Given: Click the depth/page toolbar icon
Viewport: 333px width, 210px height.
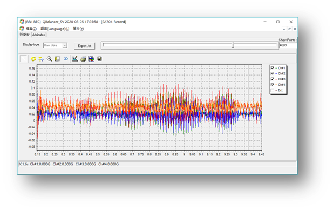Looking at the screenshot, I should 57,59.
